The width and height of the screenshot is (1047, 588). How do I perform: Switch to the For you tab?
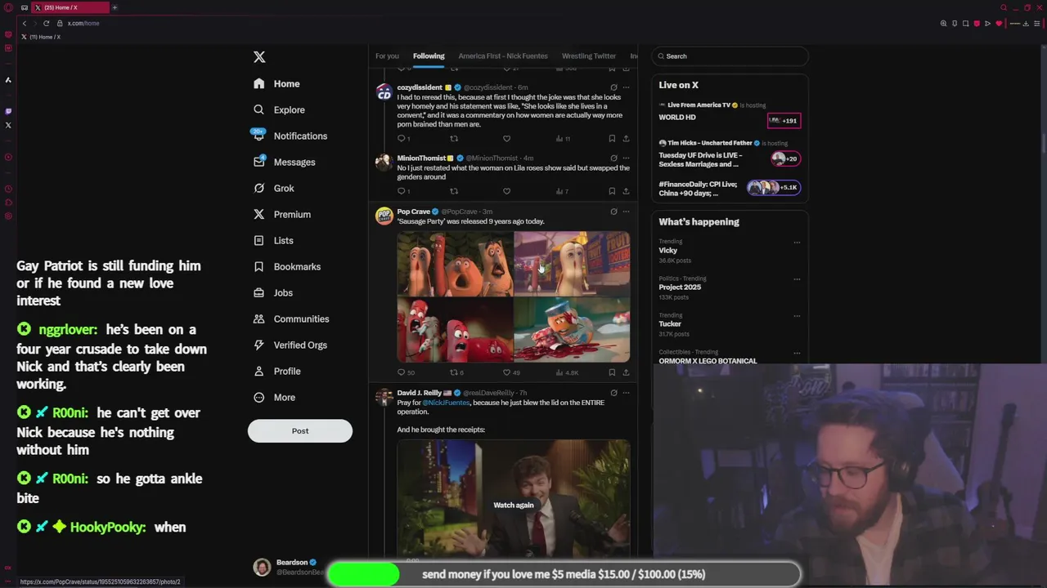tap(387, 56)
